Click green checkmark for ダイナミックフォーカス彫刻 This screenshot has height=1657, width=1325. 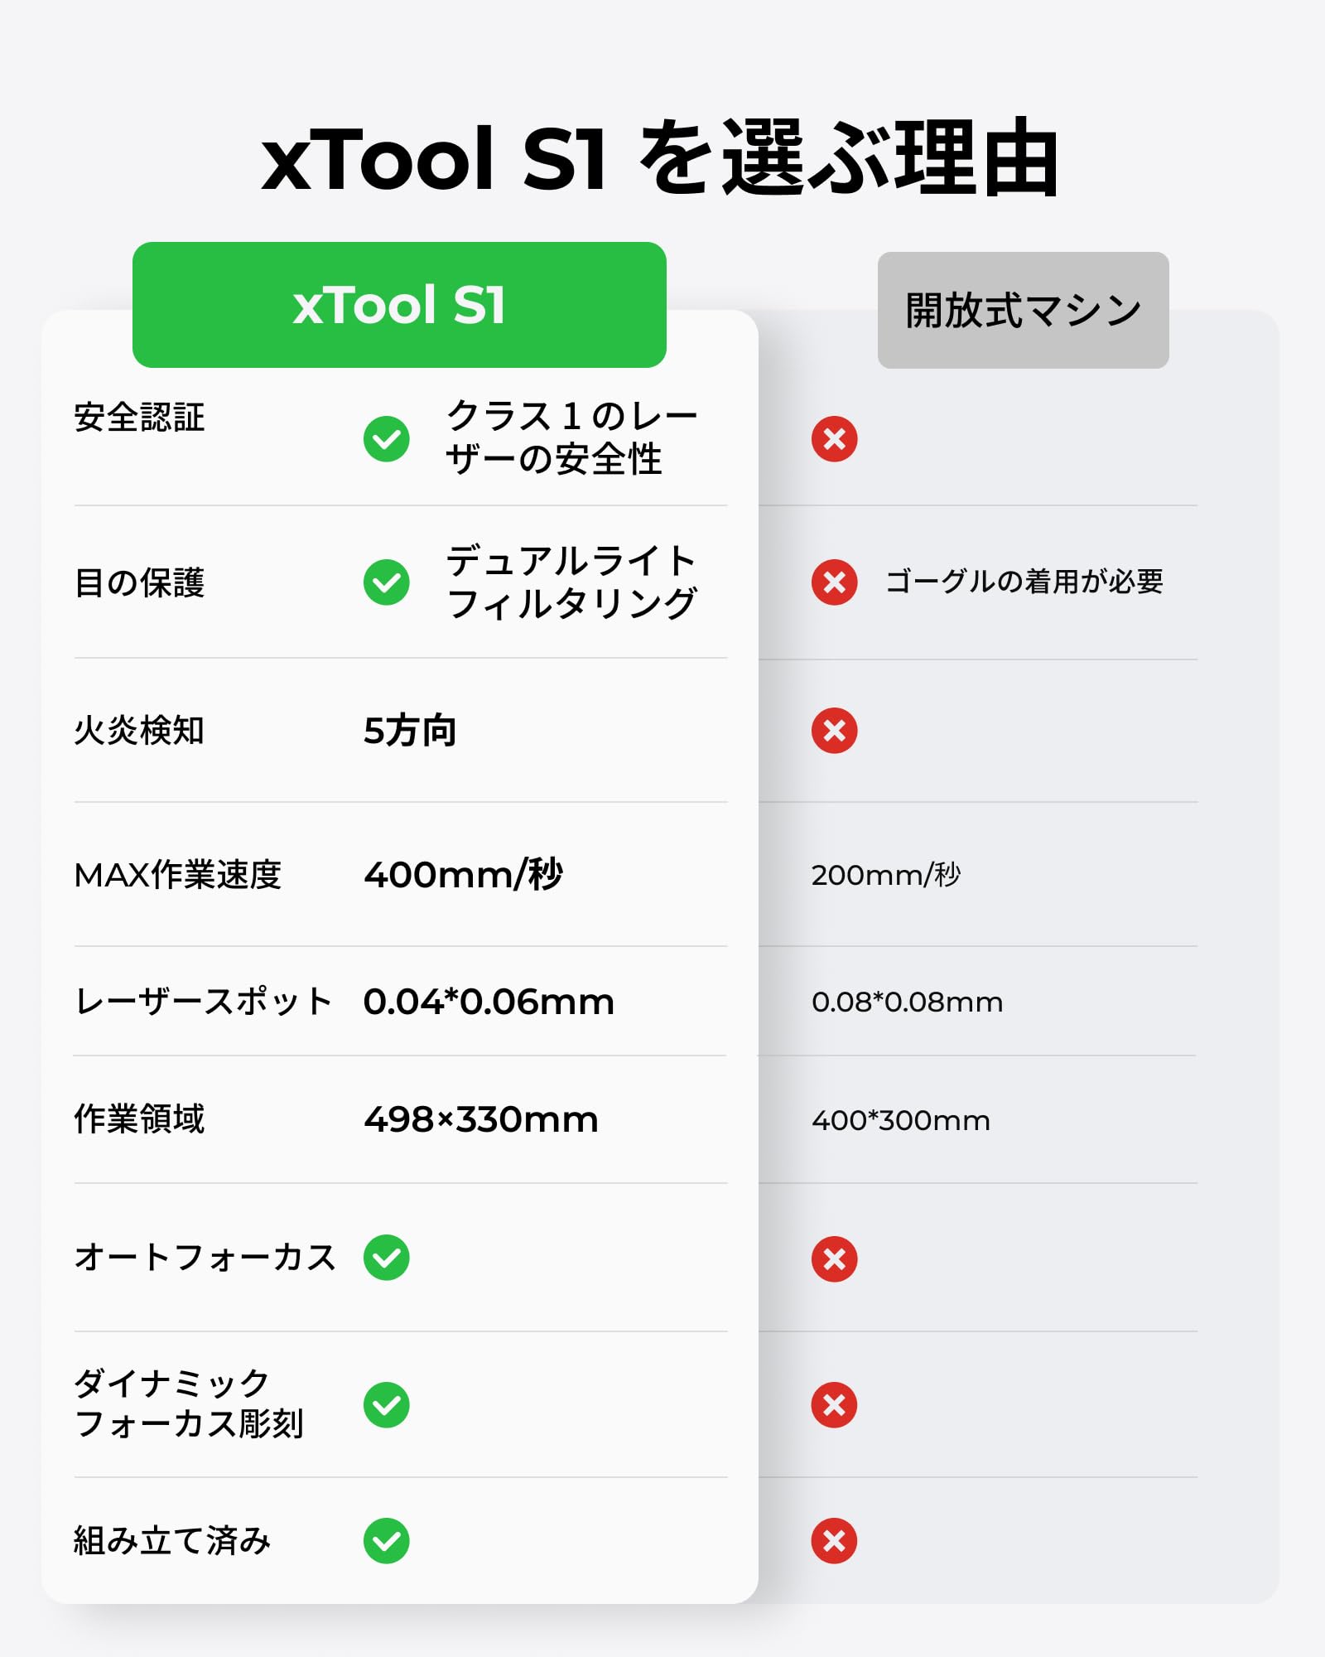[x=387, y=1405]
